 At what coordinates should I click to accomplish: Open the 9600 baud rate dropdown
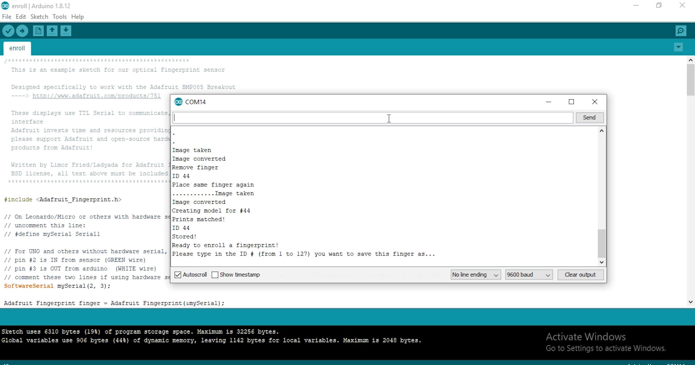[528, 275]
